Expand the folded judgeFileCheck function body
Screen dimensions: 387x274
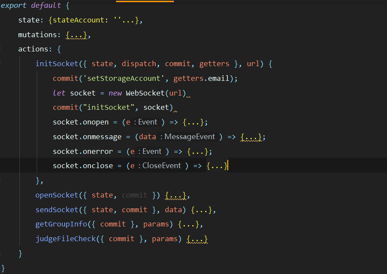pyautogui.click(x=197, y=239)
